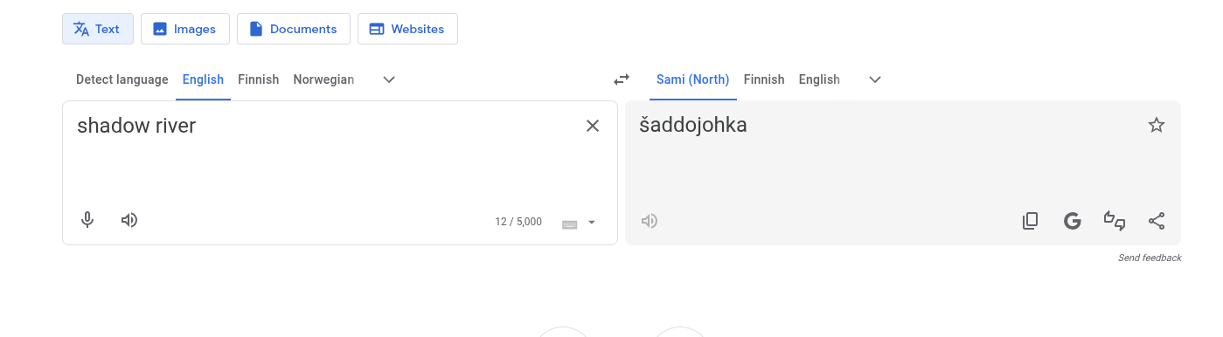Set the target language to Finnish
This screenshot has width=1223, height=337.
(764, 79)
